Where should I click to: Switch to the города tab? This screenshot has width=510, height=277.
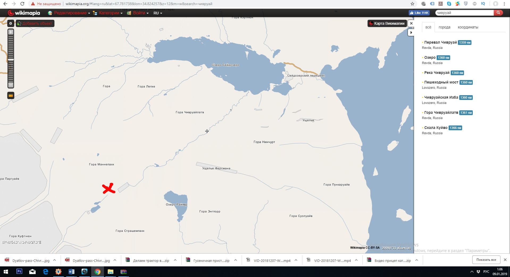444,27
